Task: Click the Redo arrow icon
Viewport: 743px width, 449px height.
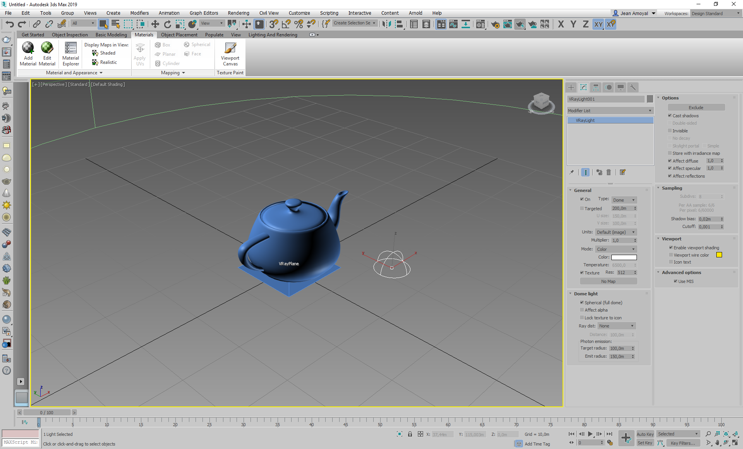Action: (x=22, y=24)
